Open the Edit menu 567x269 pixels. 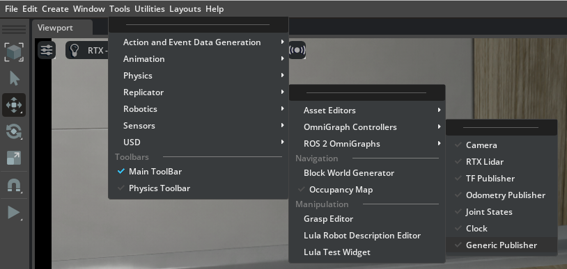click(30, 9)
